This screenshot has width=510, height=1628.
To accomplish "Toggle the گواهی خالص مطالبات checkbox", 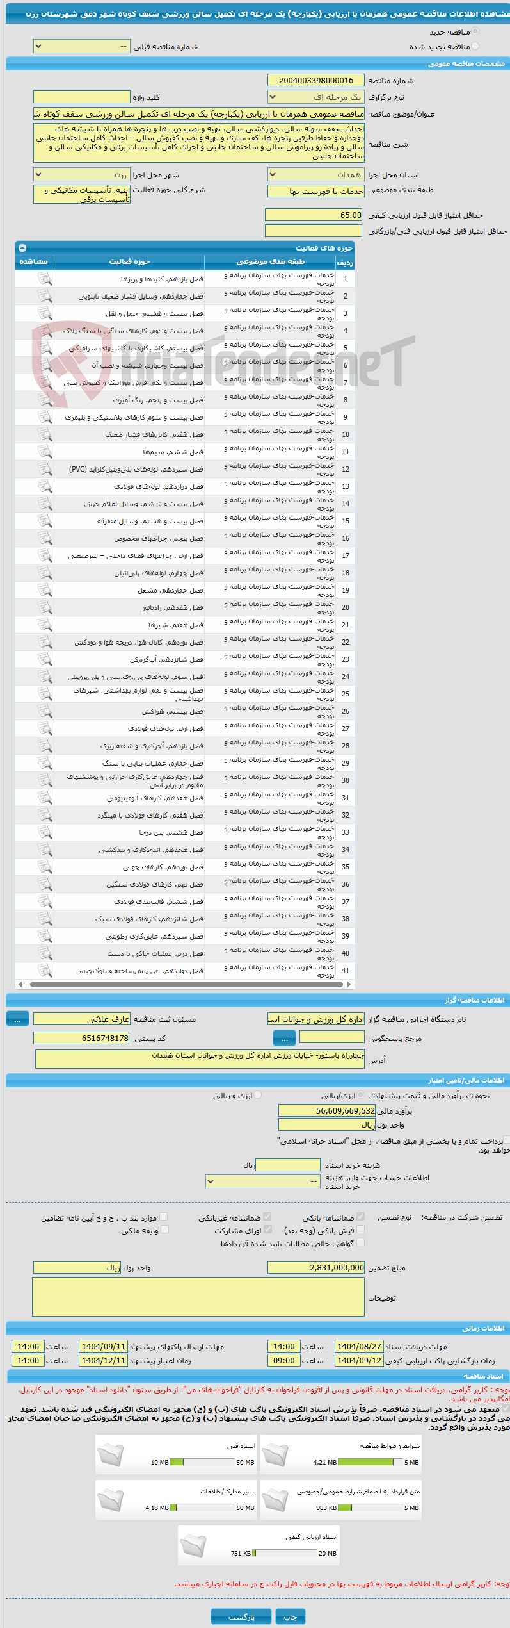I will tap(360, 1242).
